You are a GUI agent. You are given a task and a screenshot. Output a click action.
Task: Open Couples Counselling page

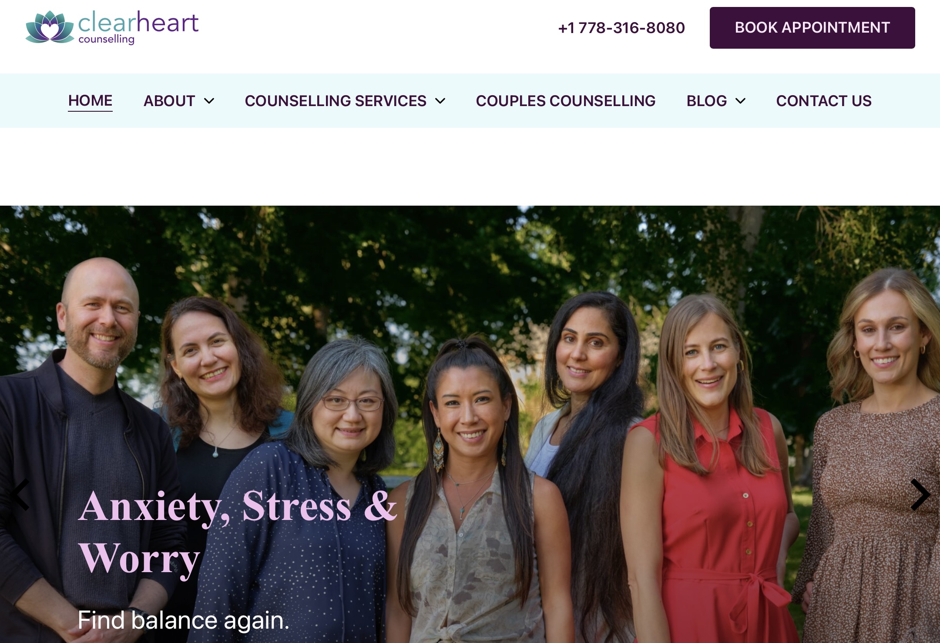pyautogui.click(x=565, y=101)
